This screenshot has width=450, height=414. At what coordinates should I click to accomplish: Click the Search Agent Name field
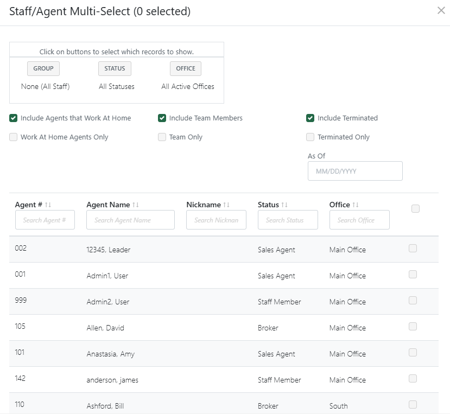coord(130,220)
